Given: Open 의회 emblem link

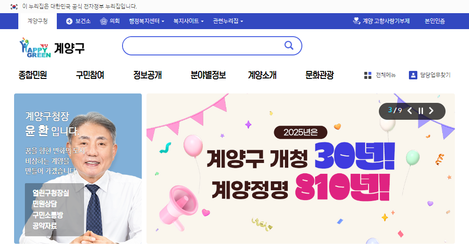Looking at the screenshot, I should pyautogui.click(x=110, y=21).
